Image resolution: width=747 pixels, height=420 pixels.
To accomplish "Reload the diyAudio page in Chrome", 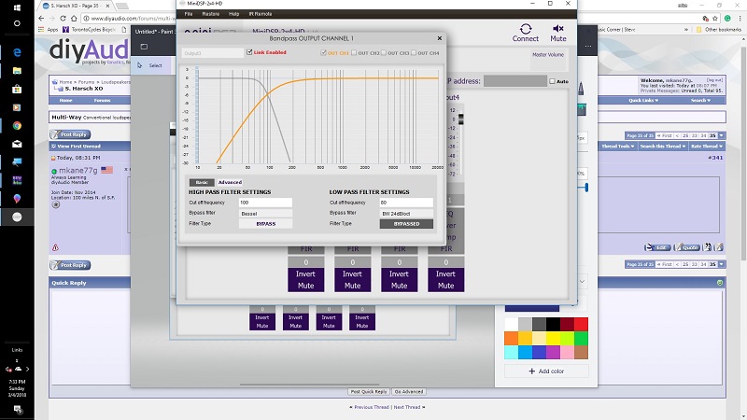I will pos(63,18).
